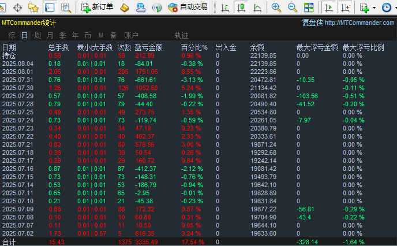Zoom out of the chart
The image size is (397, 246).
tap(292, 8)
